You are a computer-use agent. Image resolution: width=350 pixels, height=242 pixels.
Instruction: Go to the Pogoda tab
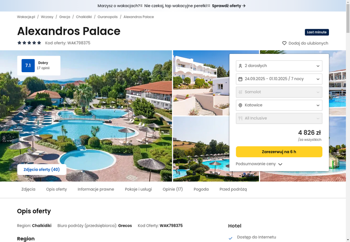tap(201, 189)
